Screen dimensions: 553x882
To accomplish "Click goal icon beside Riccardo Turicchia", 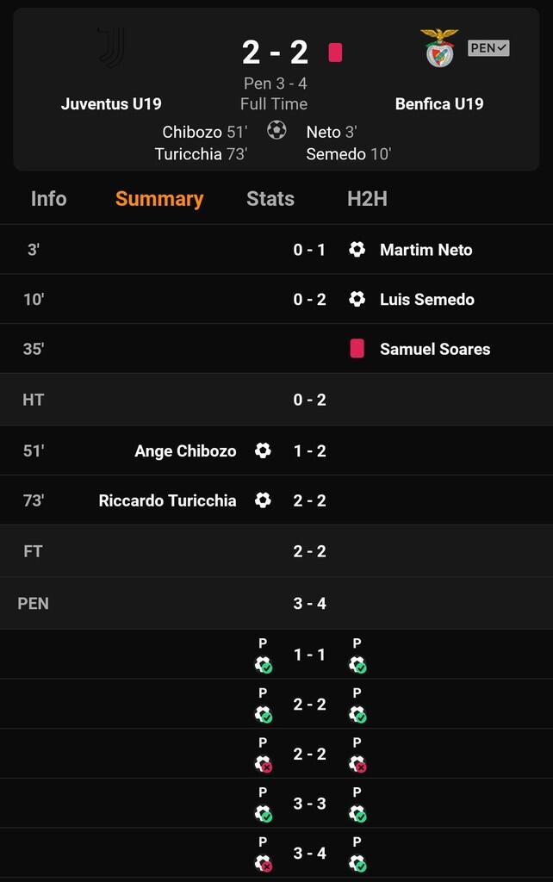I will 263,500.
